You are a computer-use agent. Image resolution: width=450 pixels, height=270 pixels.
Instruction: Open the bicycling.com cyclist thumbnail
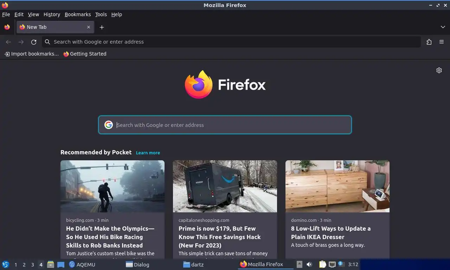[x=112, y=186]
